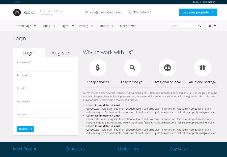Follow the Home breadcrumb link
This screenshot has height=157, width=227.
point(17,2)
